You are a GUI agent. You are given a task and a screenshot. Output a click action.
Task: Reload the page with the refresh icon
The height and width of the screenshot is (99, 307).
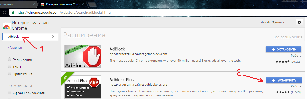point(4,12)
